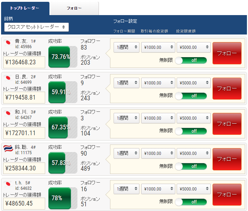Click trader id: 11175

pyautogui.click(x=23, y=153)
